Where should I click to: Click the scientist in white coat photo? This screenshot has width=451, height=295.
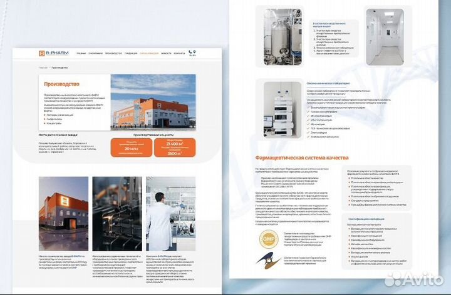pyautogui.click(x=170, y=214)
